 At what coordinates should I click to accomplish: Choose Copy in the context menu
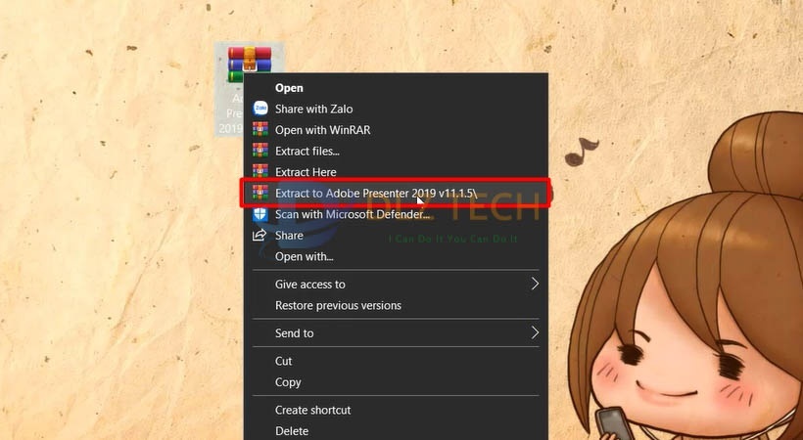(x=288, y=382)
